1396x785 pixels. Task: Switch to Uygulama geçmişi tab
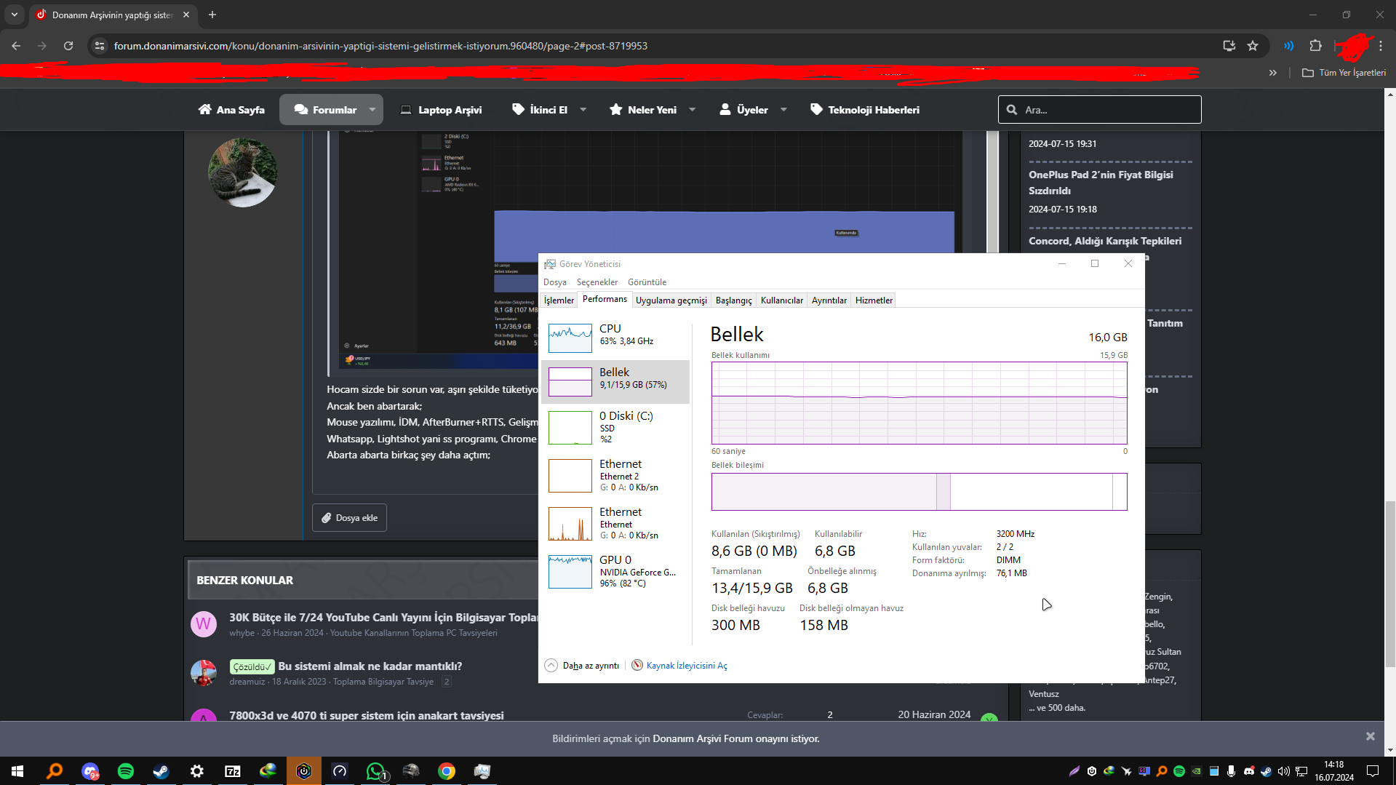(x=671, y=300)
